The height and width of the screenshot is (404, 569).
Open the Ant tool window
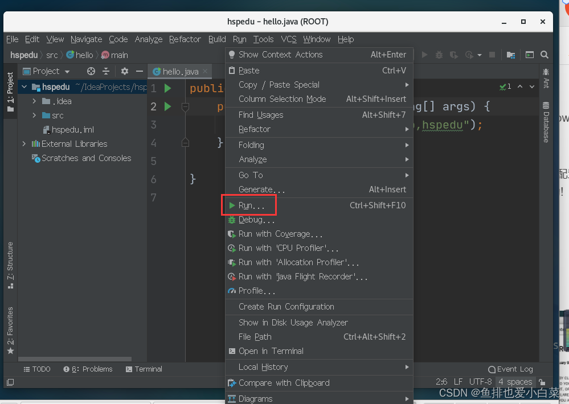(x=546, y=78)
